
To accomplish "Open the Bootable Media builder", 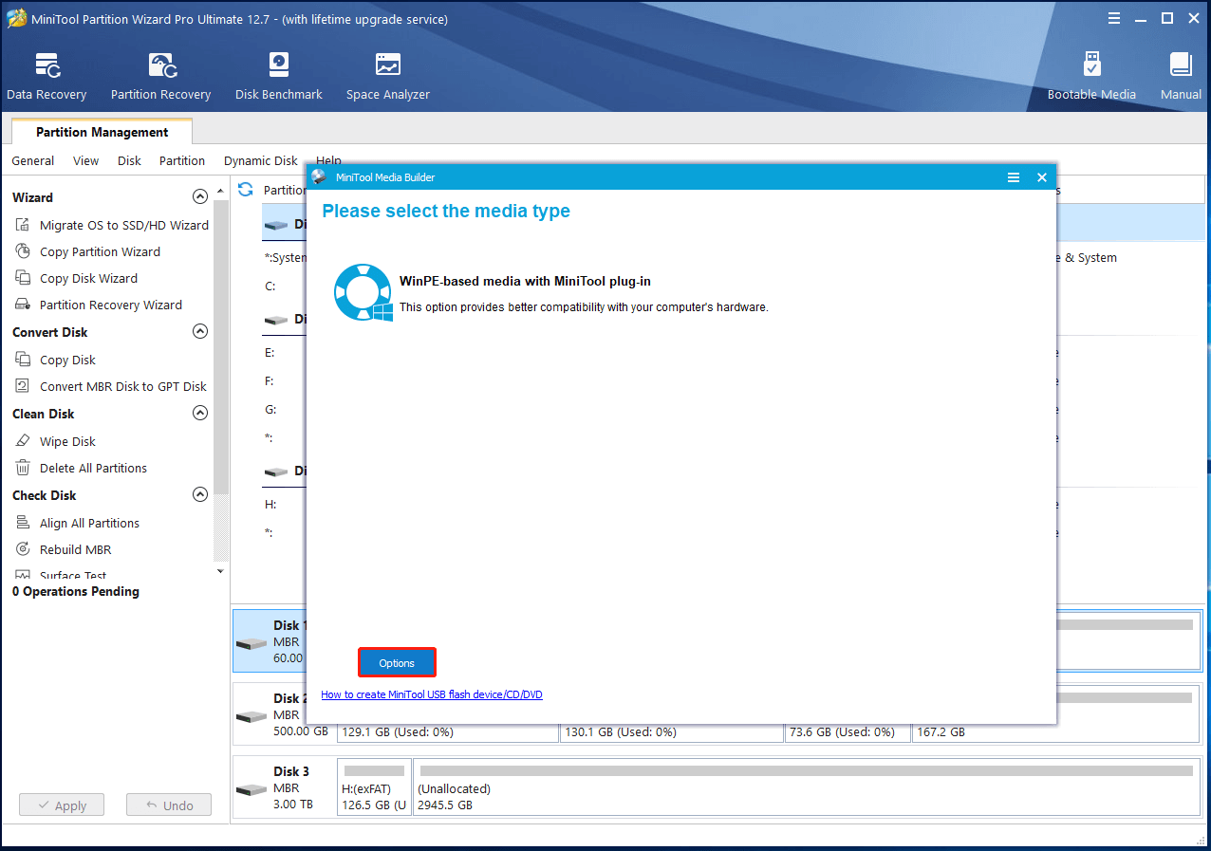I will point(1090,74).
